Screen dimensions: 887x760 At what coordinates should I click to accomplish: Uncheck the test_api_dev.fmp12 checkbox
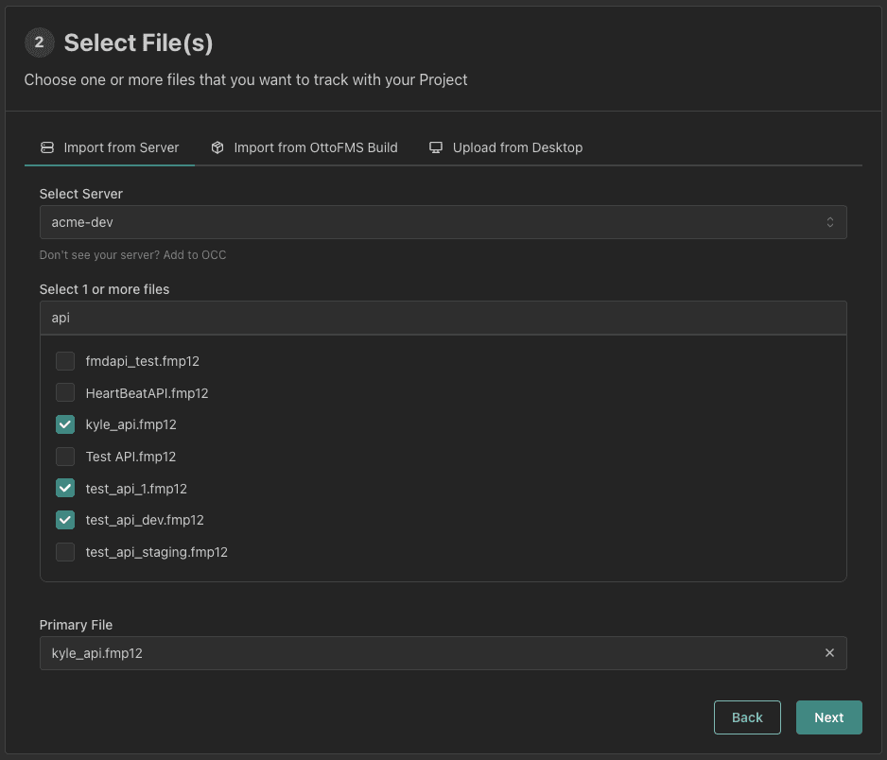click(65, 520)
